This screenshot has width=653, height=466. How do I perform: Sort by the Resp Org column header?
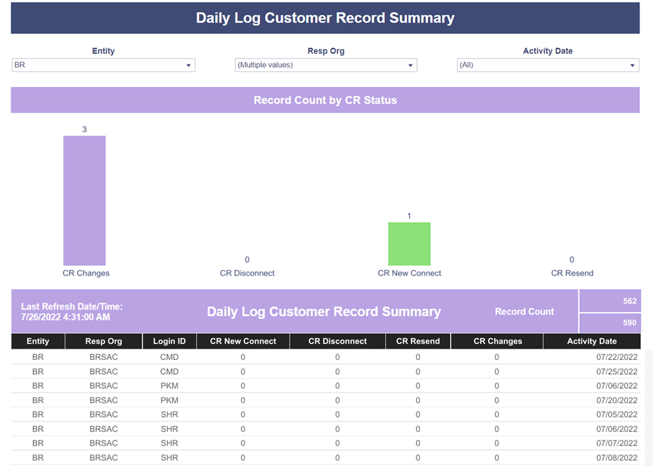click(x=103, y=341)
